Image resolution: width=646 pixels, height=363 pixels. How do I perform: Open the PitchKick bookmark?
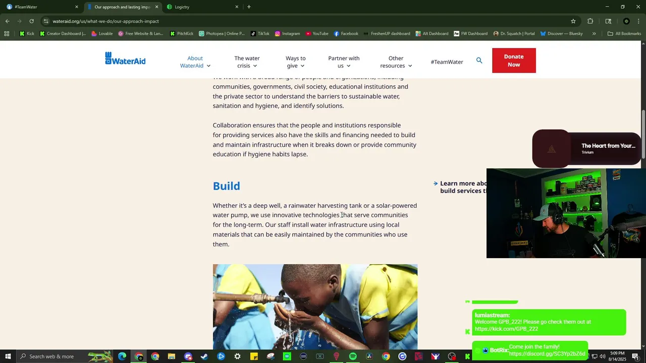[x=182, y=34]
